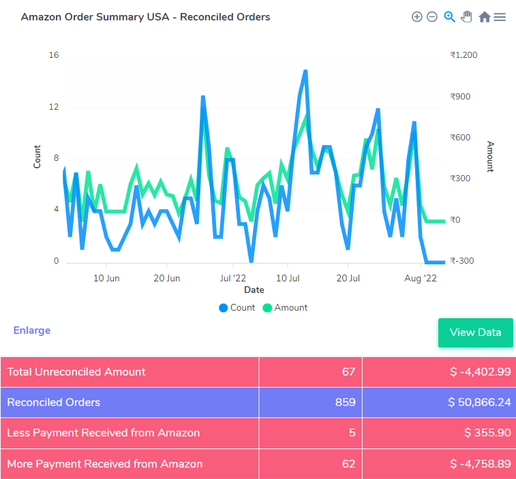Click the Count y-axis title
This screenshot has width=516, height=479.
[x=37, y=157]
